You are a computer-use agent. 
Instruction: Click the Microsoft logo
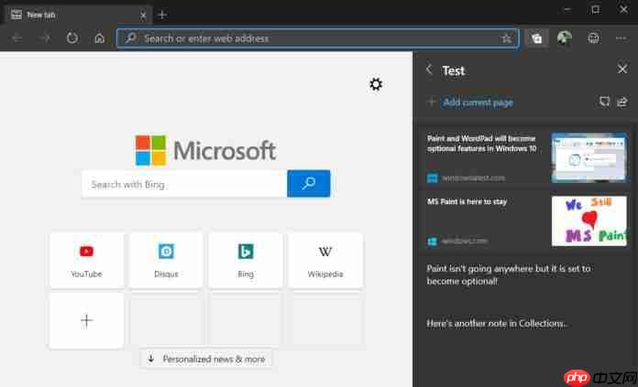206,150
